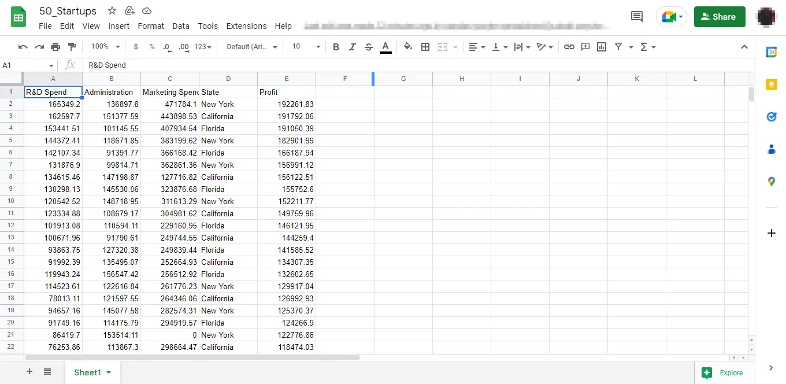
Task: Open the zoom 100% dropdown
Action: (105, 47)
